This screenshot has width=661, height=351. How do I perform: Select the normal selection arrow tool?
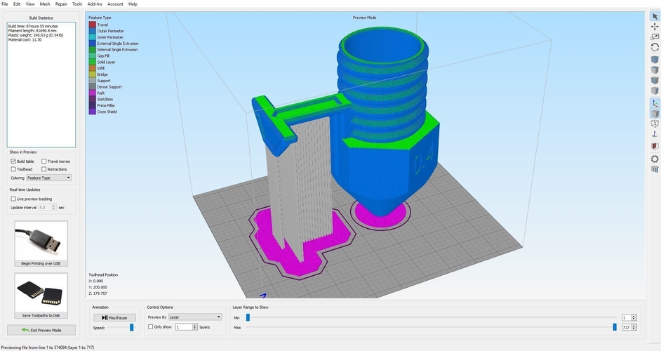(654, 16)
